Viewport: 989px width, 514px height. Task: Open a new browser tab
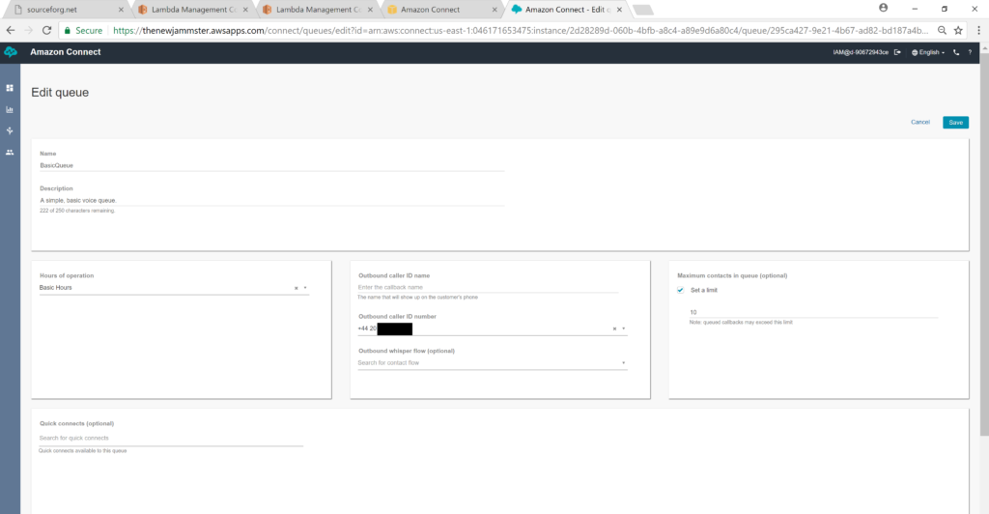pyautogui.click(x=642, y=10)
